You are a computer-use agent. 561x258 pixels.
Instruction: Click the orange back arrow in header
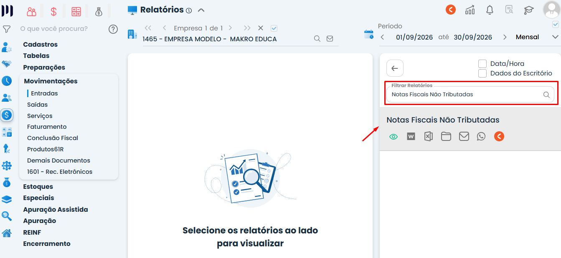pos(450,10)
